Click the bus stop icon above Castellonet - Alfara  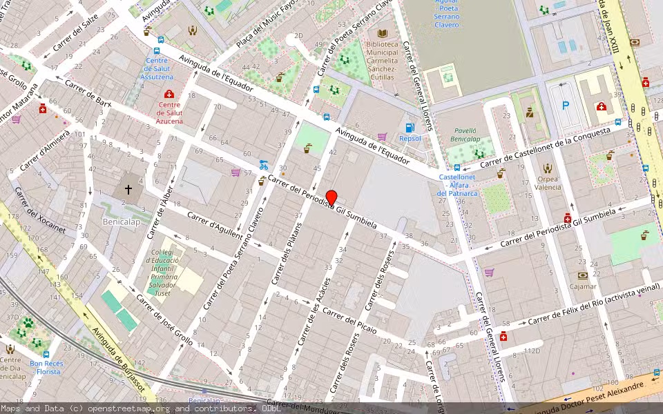point(457,168)
